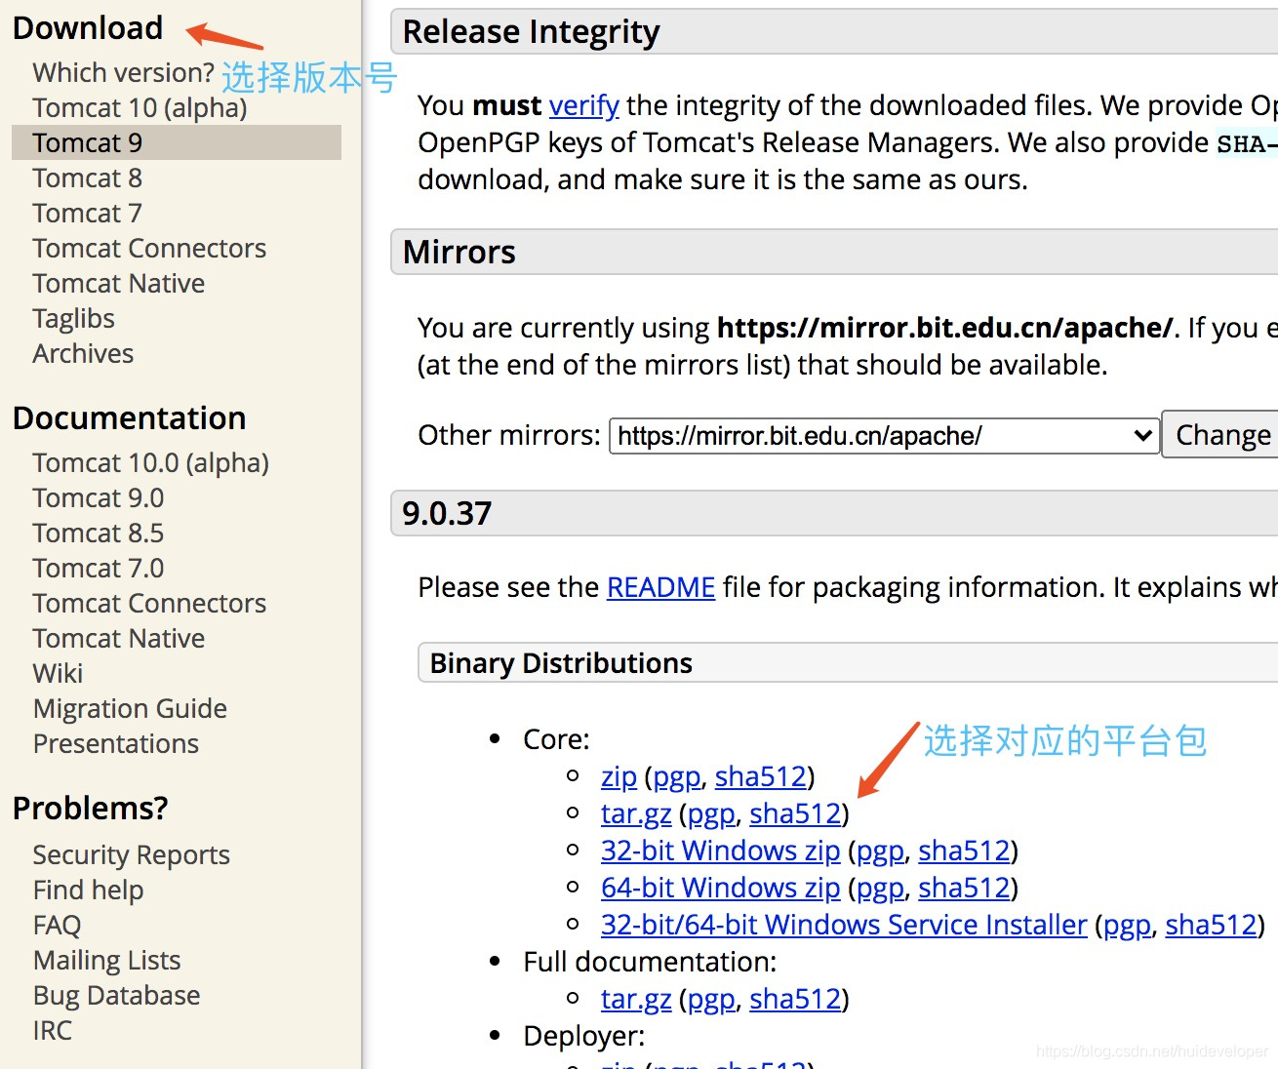This screenshot has width=1278, height=1069.
Task: Open sha512 for 32-bit Windows zip
Action: 964,851
